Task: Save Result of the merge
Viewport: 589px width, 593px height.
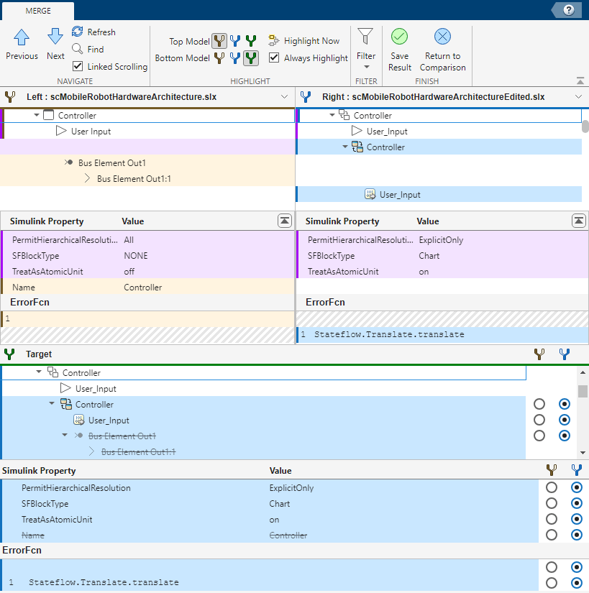Action: click(399, 49)
